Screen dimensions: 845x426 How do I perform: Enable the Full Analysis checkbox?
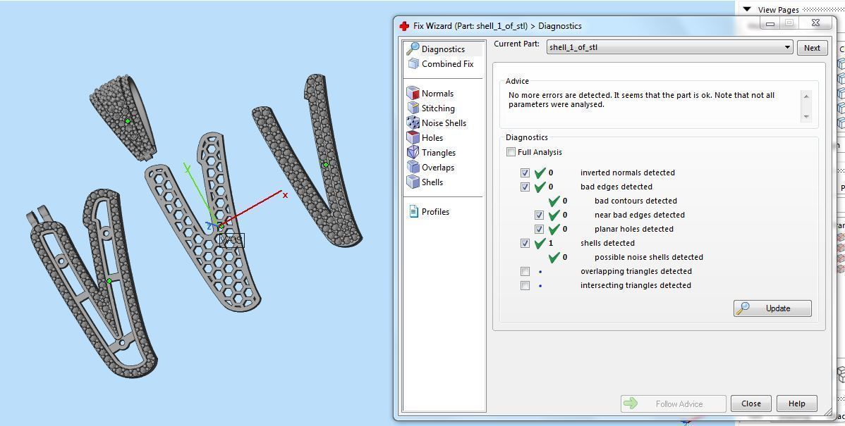(x=511, y=152)
